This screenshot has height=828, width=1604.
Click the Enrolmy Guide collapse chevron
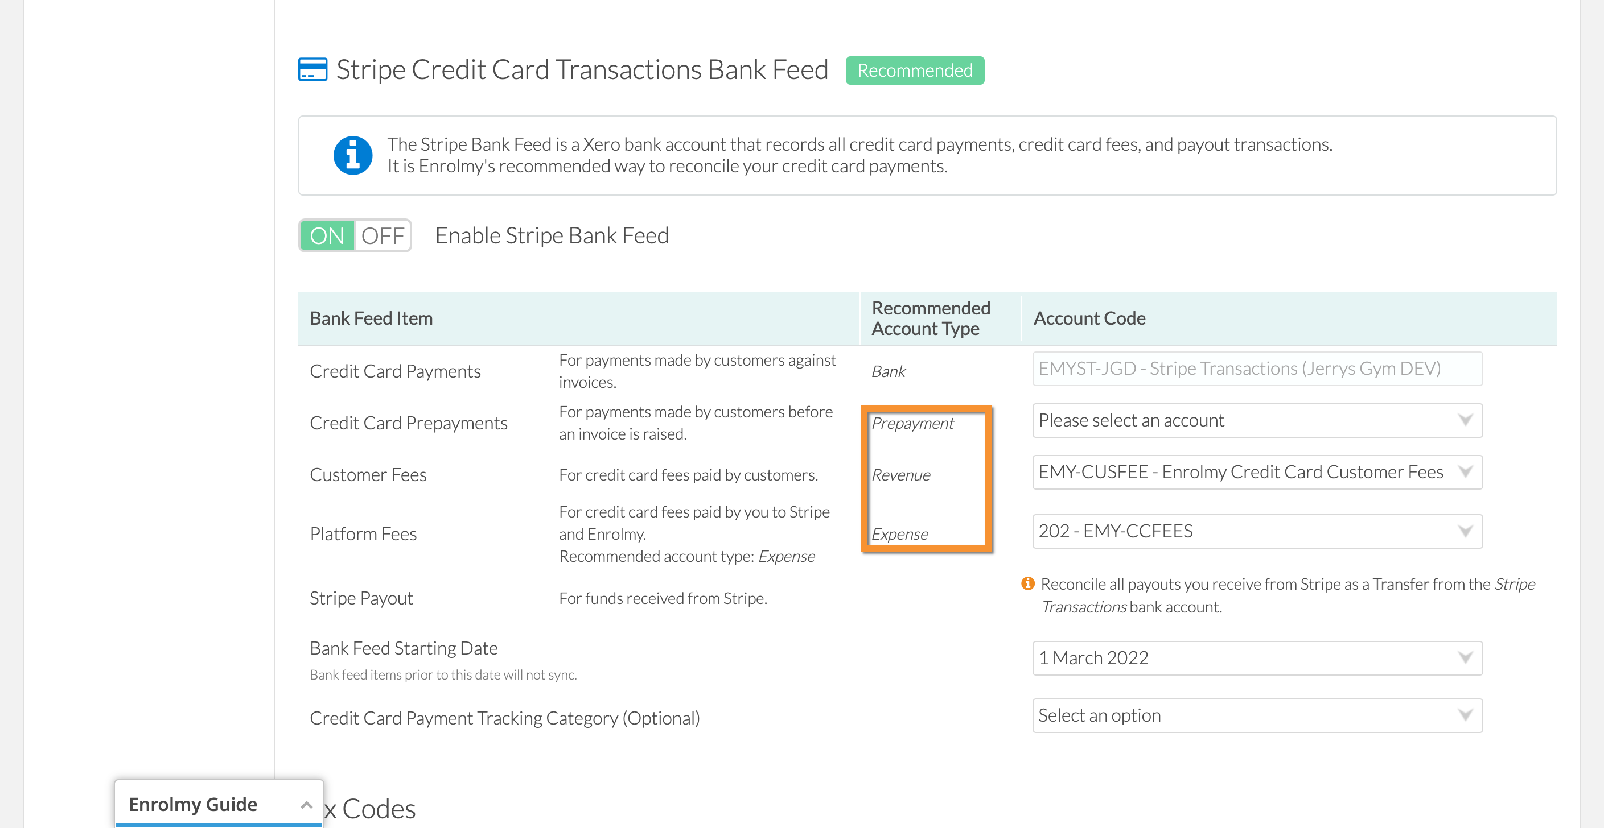click(x=306, y=805)
